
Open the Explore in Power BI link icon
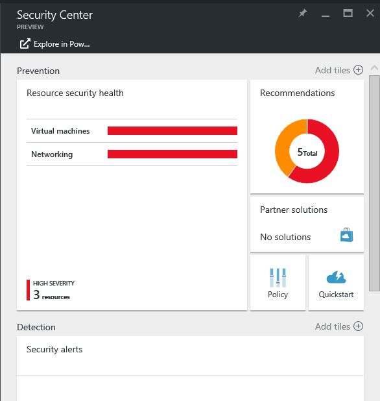pos(25,43)
